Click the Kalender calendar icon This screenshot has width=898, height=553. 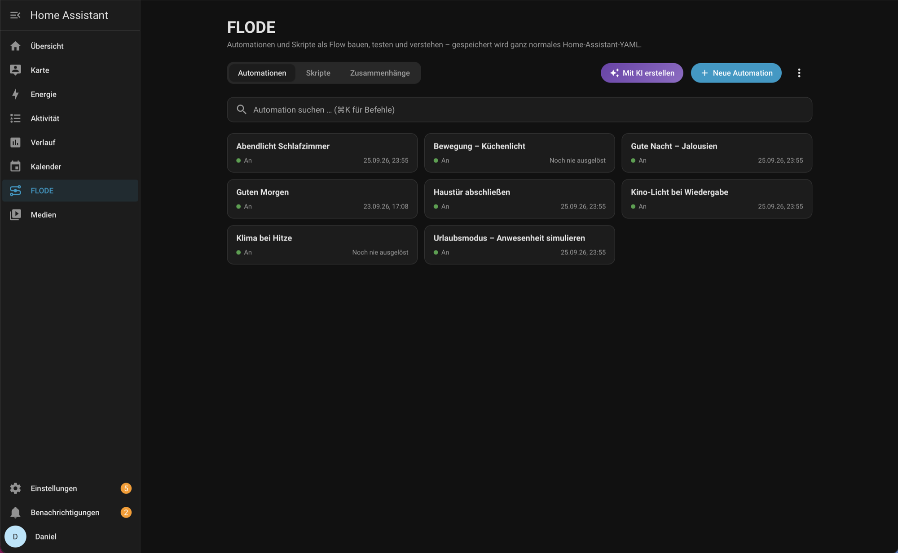[15, 166]
